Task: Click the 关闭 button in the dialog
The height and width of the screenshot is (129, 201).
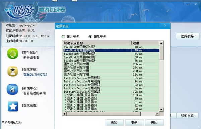Action: 154,122
